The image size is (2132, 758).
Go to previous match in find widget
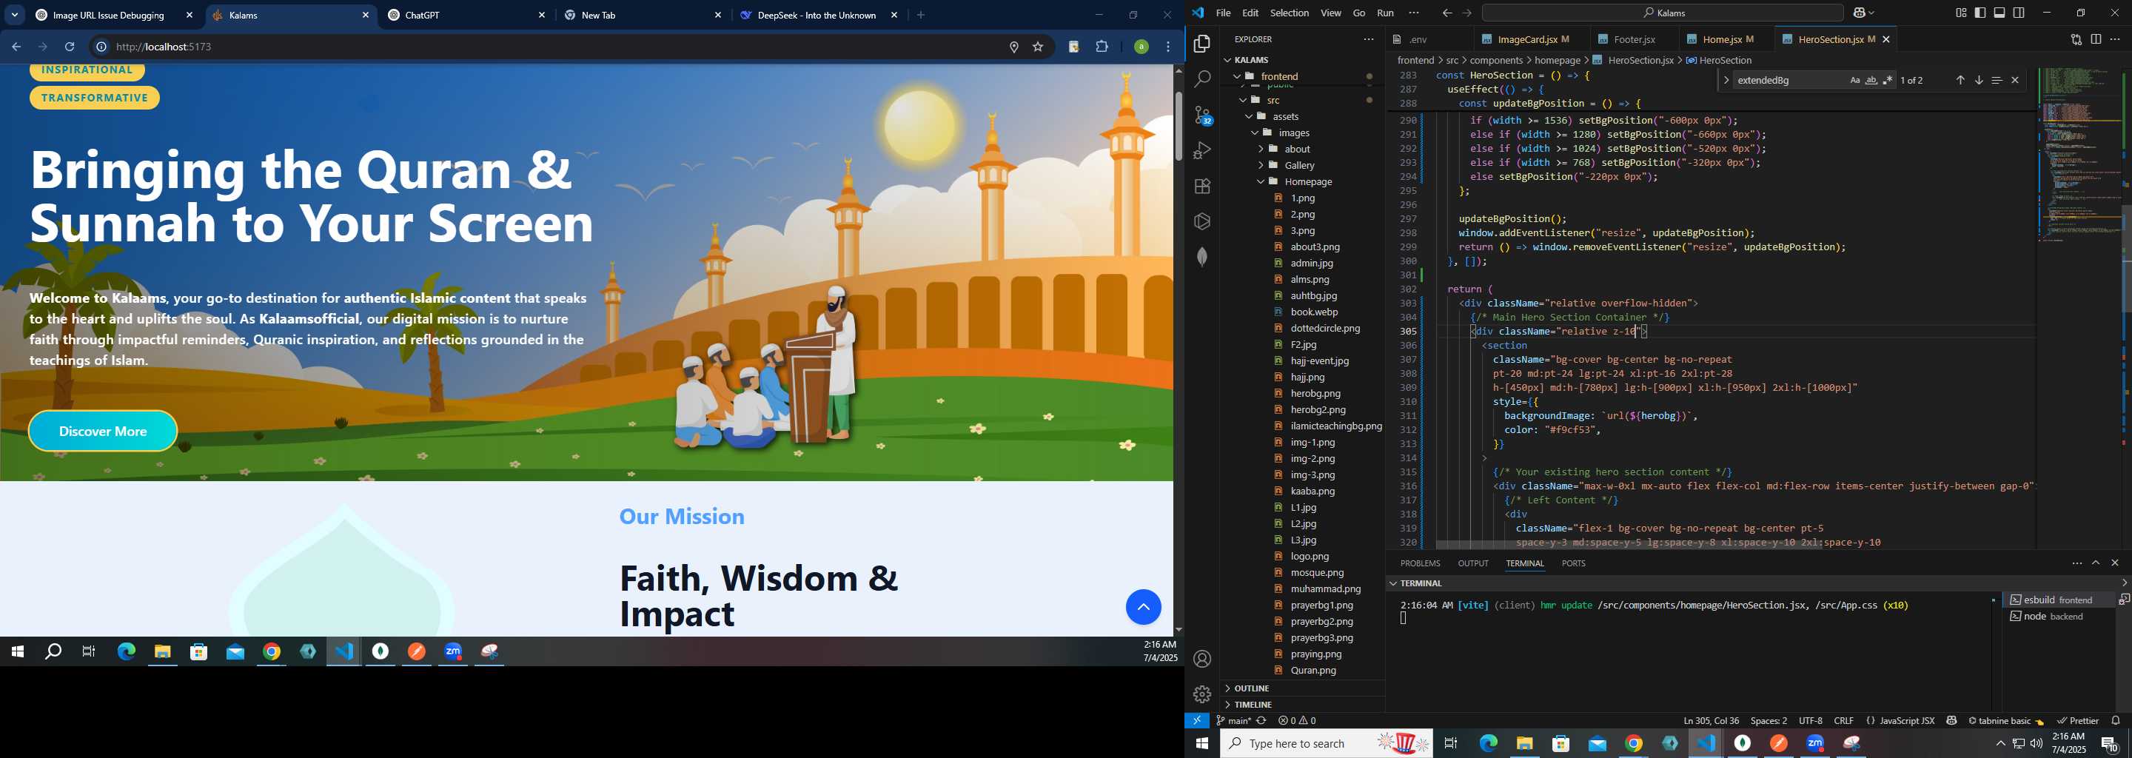[x=1960, y=80]
